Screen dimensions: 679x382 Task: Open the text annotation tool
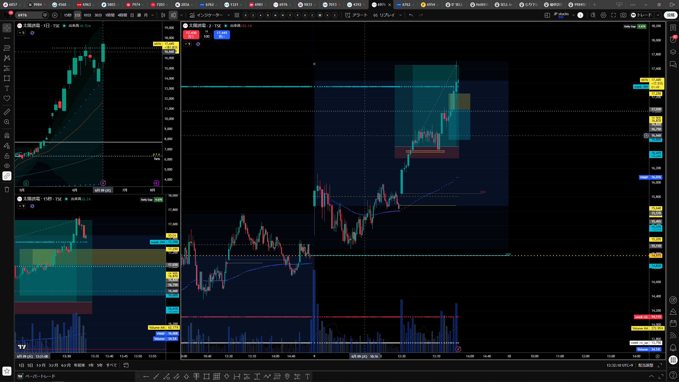[7, 88]
